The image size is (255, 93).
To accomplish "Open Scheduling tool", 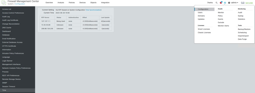I will [242, 33].
